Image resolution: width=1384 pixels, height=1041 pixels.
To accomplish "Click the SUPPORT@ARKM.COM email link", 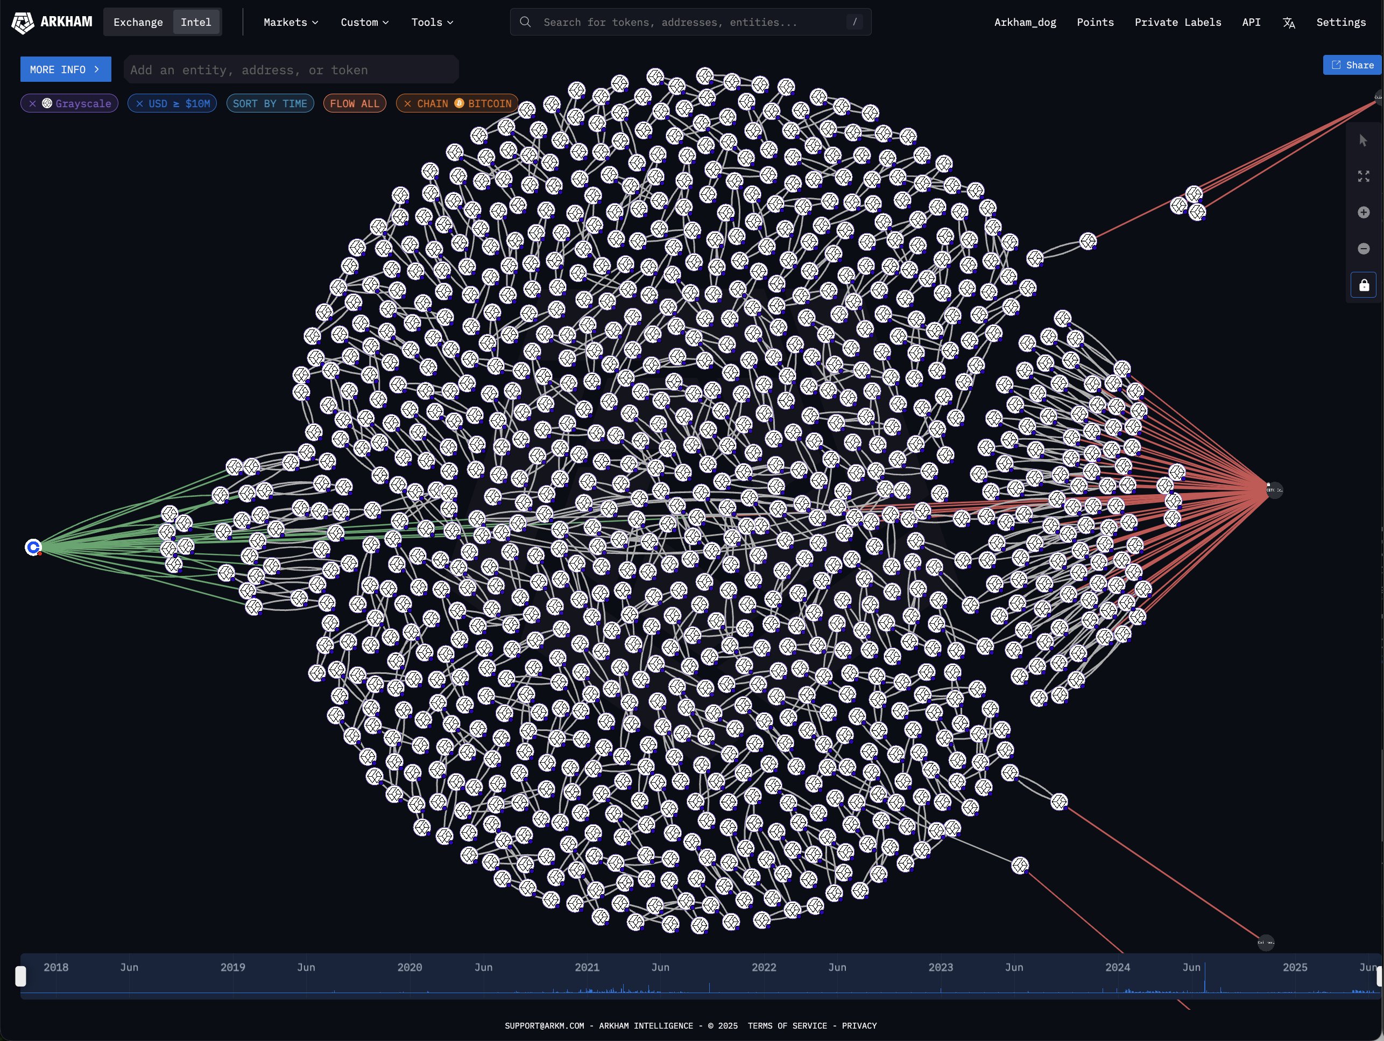I will 545,1026.
